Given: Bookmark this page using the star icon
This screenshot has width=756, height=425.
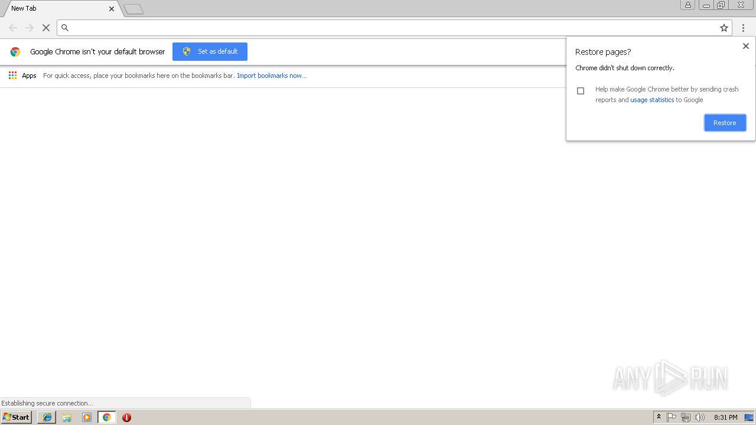Looking at the screenshot, I should (x=724, y=28).
